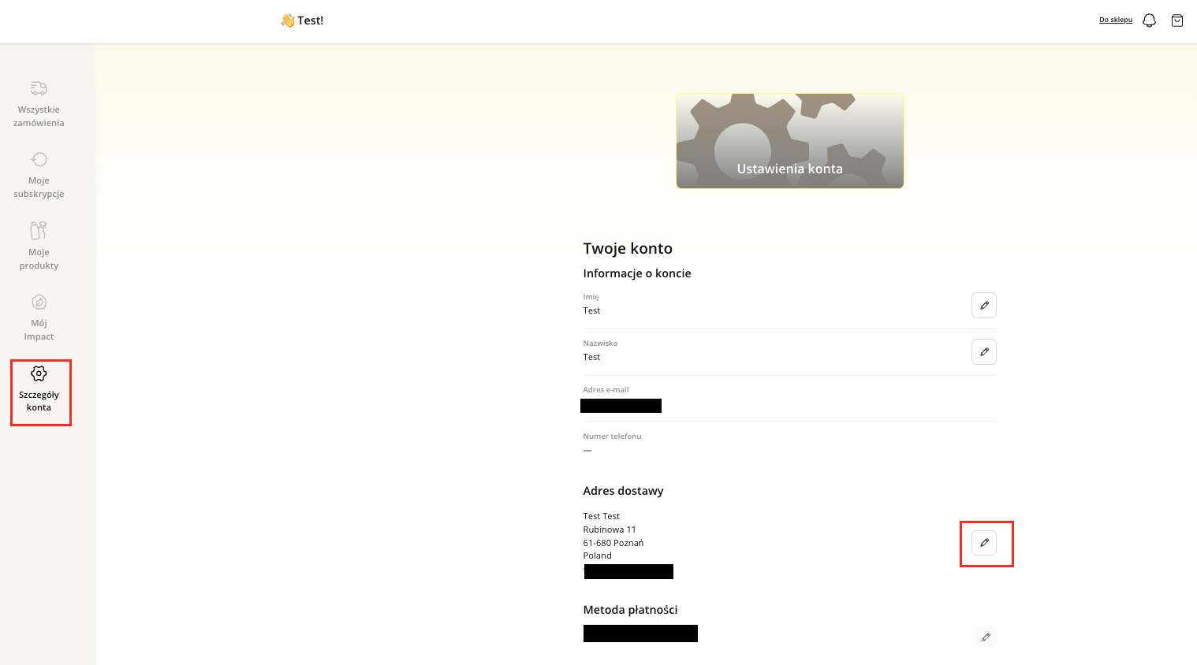This screenshot has width=1197, height=665.
Task: Click the '61-680 Poznań' address line
Action: pyautogui.click(x=613, y=543)
